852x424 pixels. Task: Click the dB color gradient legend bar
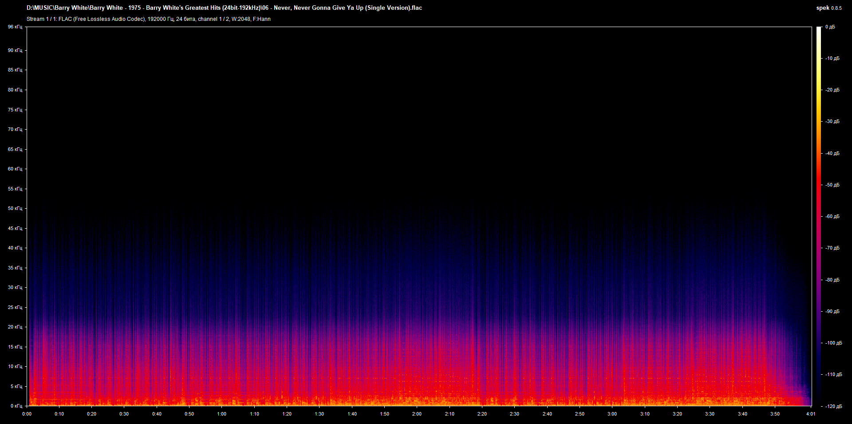tap(819, 216)
